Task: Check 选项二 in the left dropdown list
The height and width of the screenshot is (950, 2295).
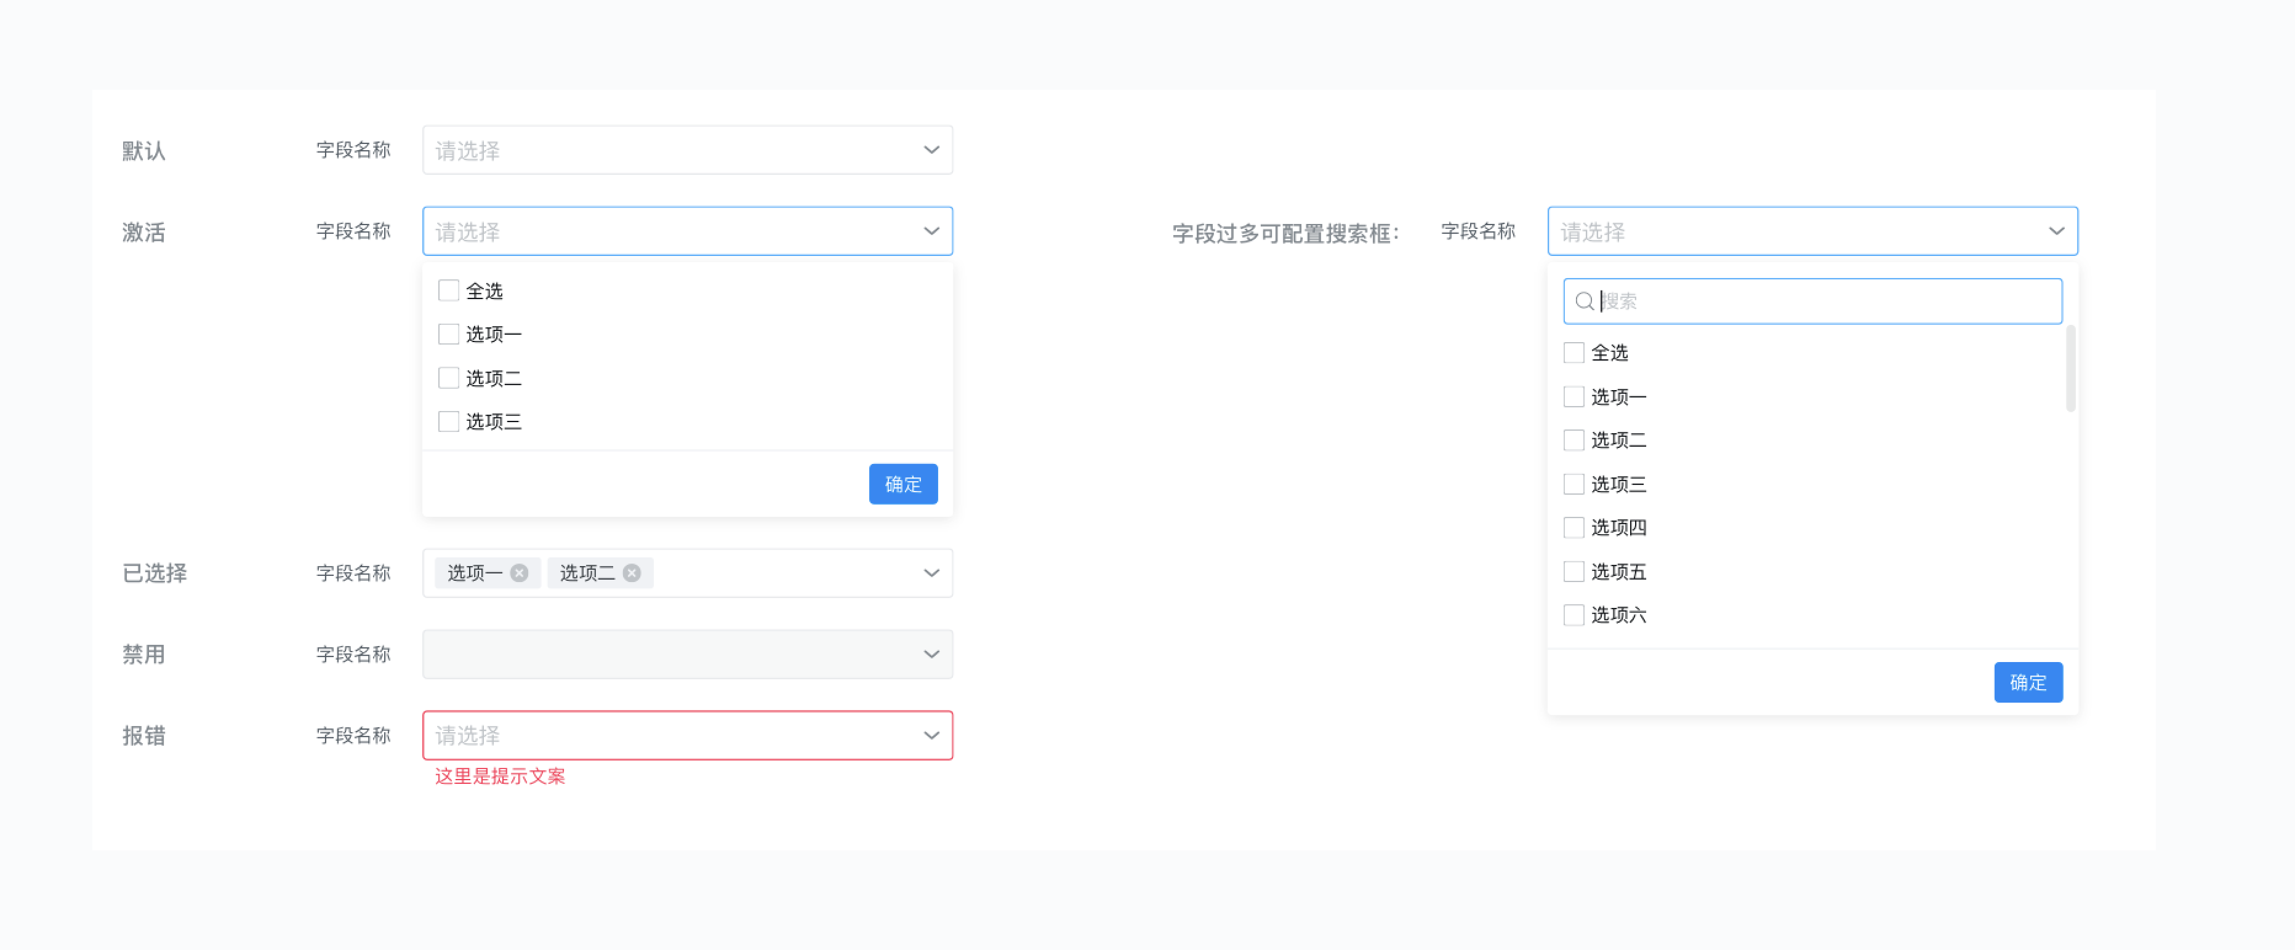Action: (449, 378)
